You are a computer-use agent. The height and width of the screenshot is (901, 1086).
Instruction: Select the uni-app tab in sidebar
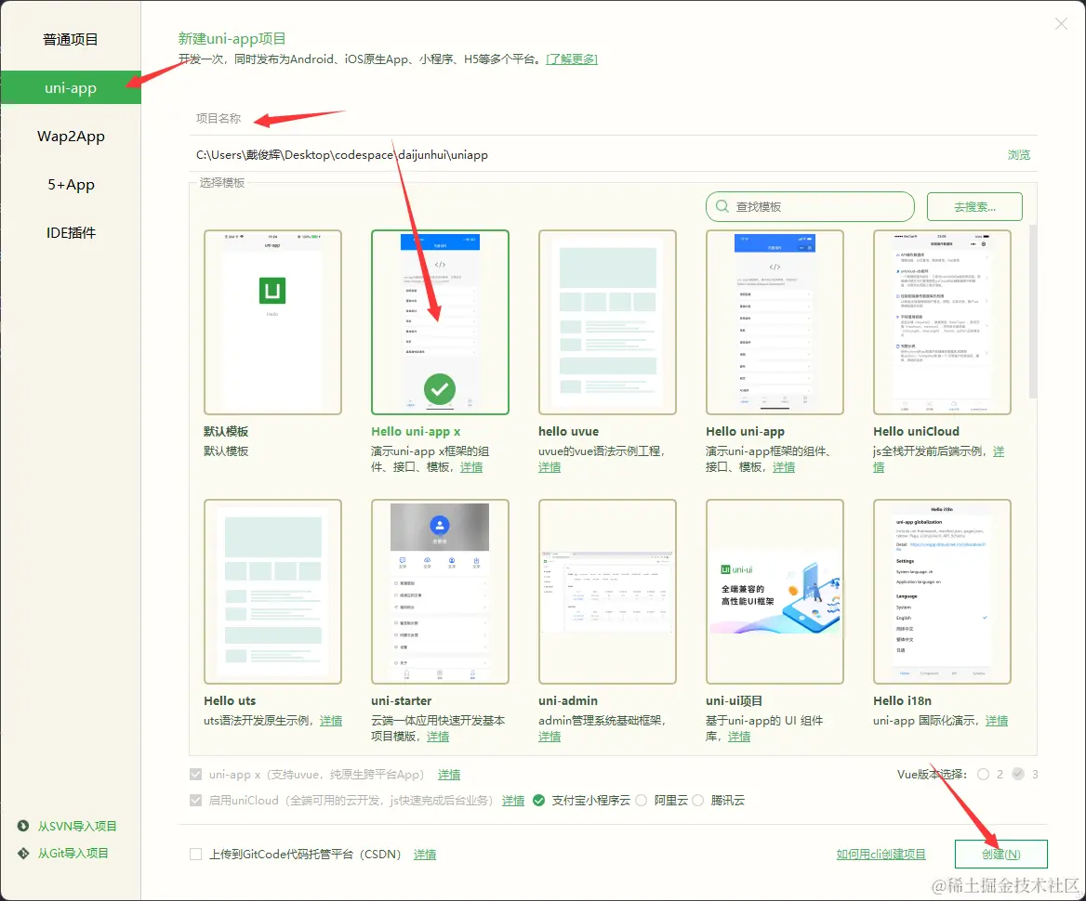tap(70, 88)
